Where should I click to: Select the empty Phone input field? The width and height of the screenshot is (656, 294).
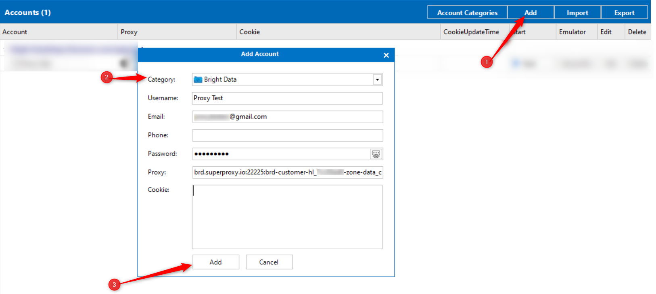click(x=287, y=135)
